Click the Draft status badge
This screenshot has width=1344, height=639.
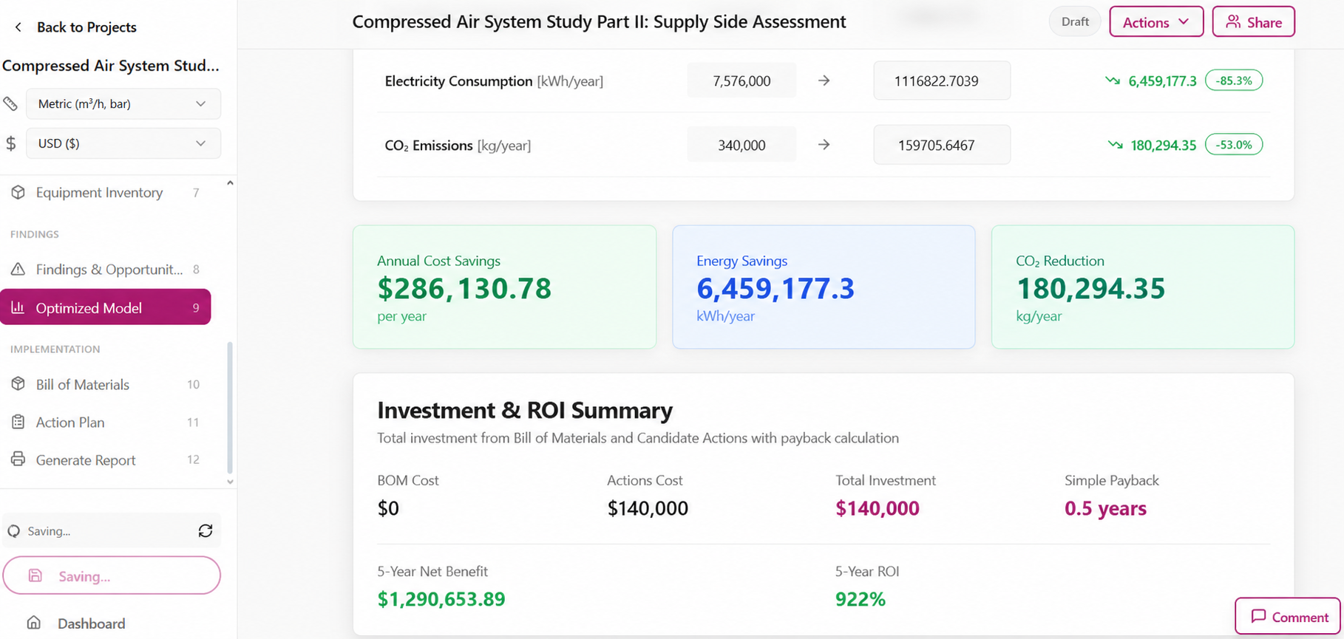[1075, 21]
